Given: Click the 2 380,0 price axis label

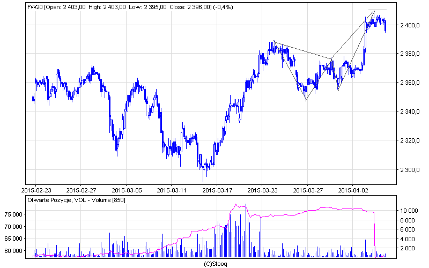Looking at the screenshot, I should (410, 54).
